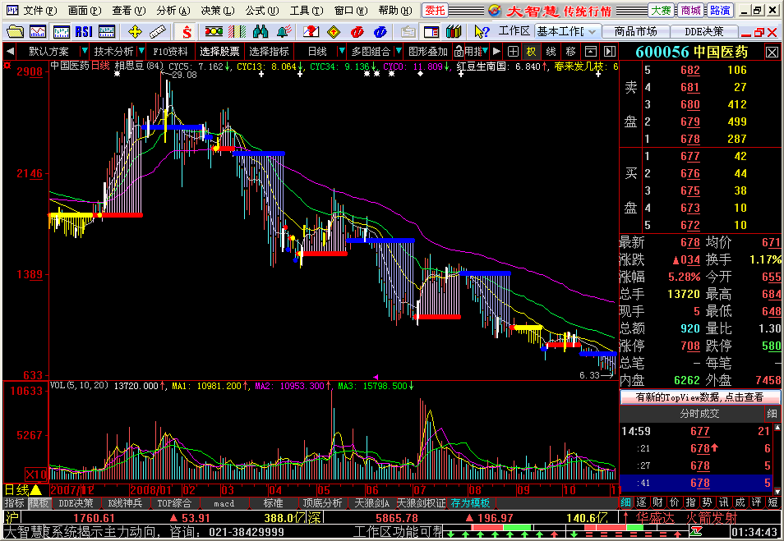Click the right arrow beside 用指 dropdown

[x=496, y=52]
